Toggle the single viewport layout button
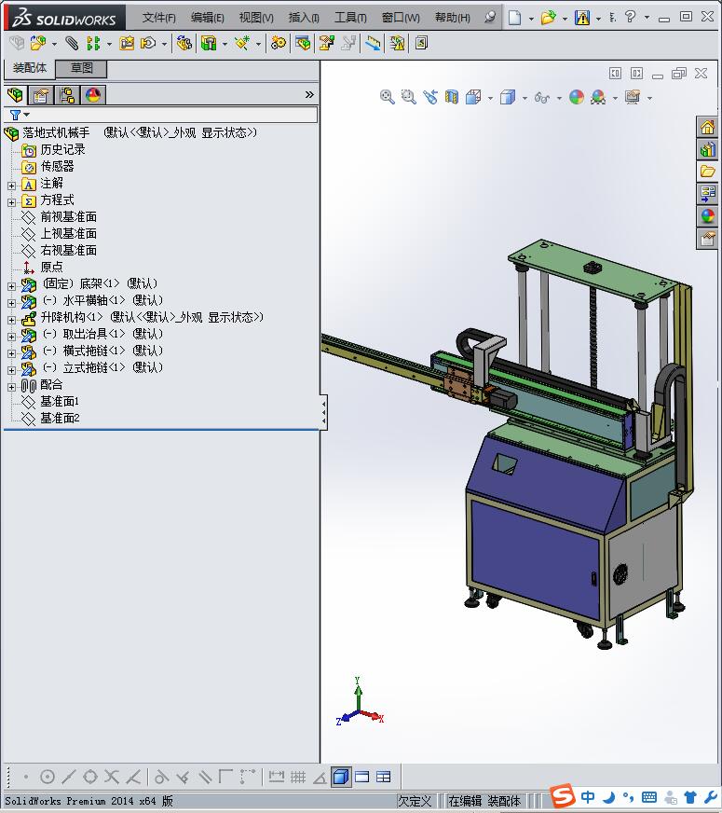722x813 pixels. point(341,777)
